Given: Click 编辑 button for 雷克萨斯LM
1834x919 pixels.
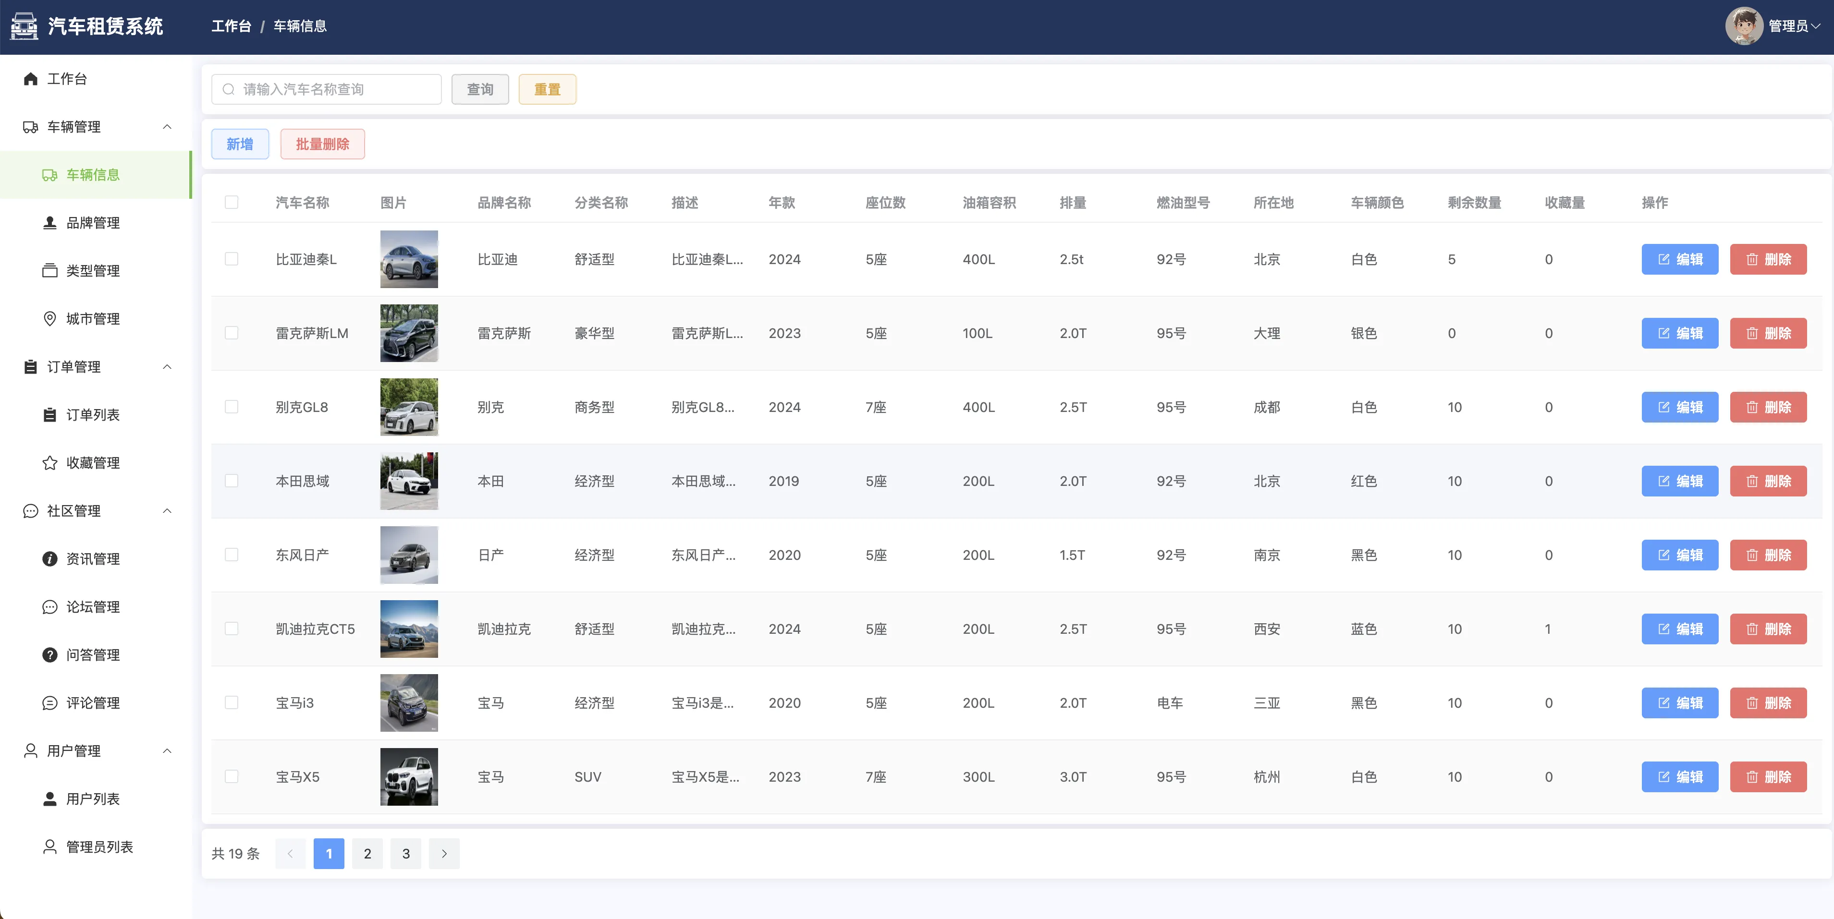Looking at the screenshot, I should click(x=1679, y=333).
